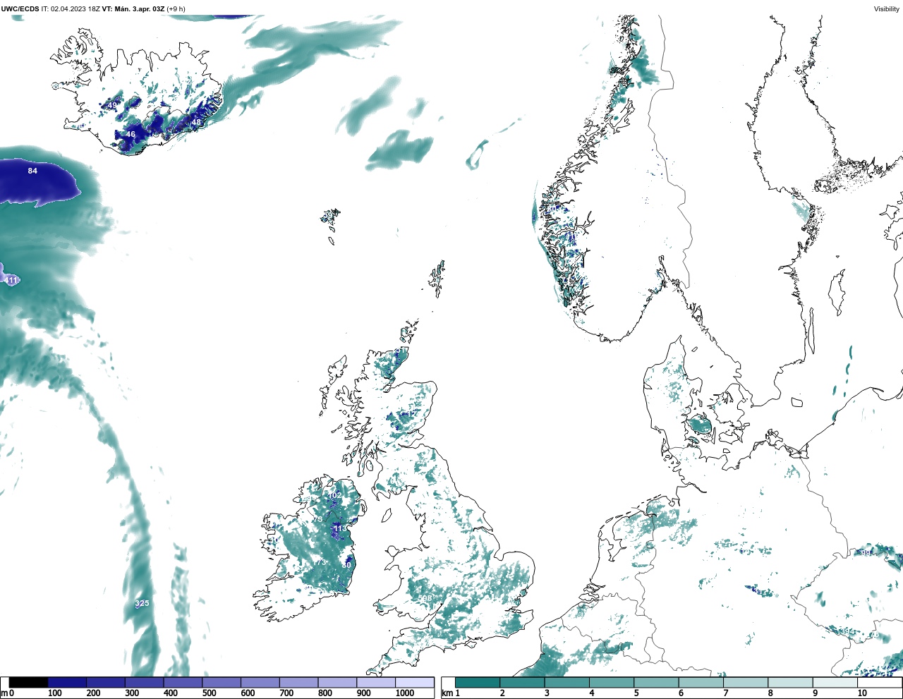
Task: Click the Visibility label at top right
Action: [x=887, y=9]
